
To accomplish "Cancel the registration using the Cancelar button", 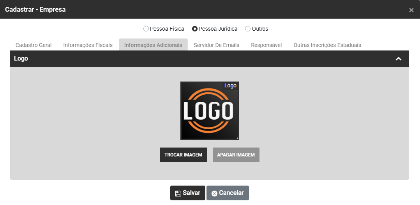I will [228, 193].
